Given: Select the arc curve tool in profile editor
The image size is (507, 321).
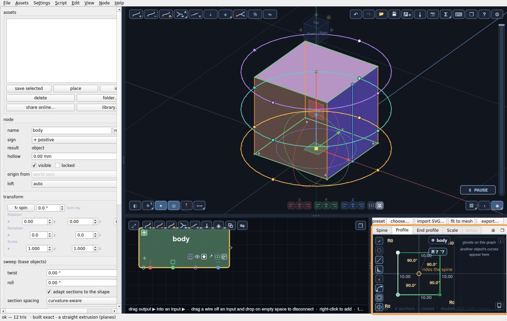Looking at the screenshot, I should coord(379,288).
